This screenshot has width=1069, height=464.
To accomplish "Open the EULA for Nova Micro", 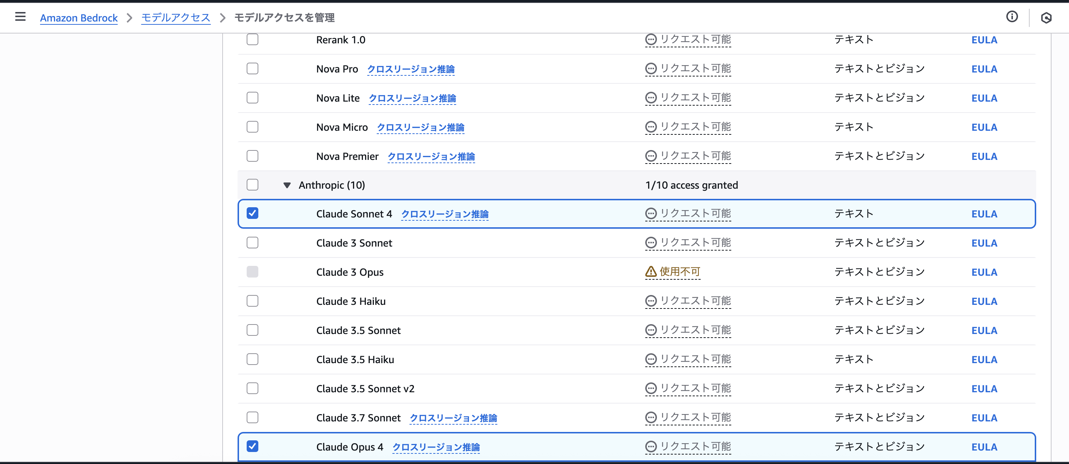I will [984, 127].
